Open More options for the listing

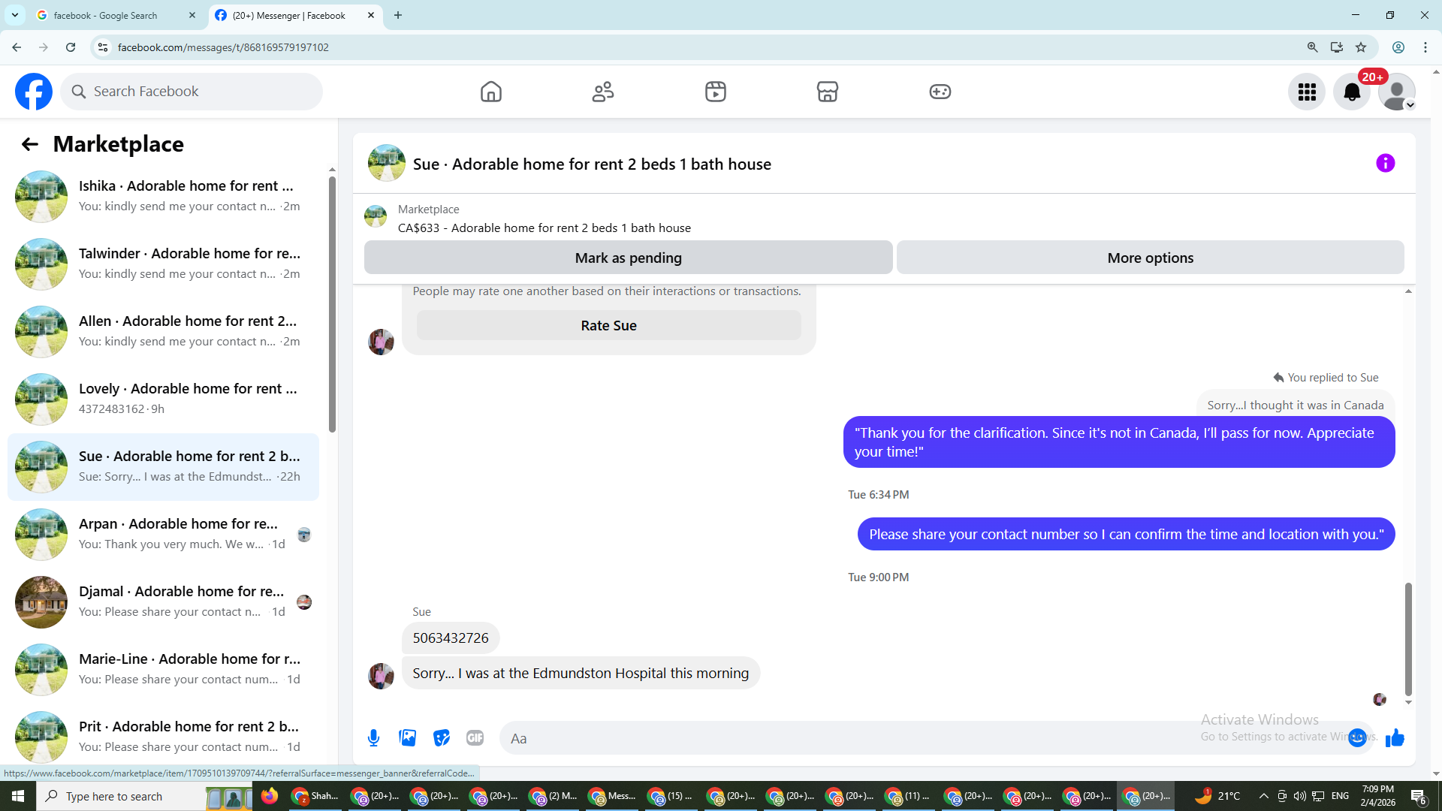(x=1150, y=258)
